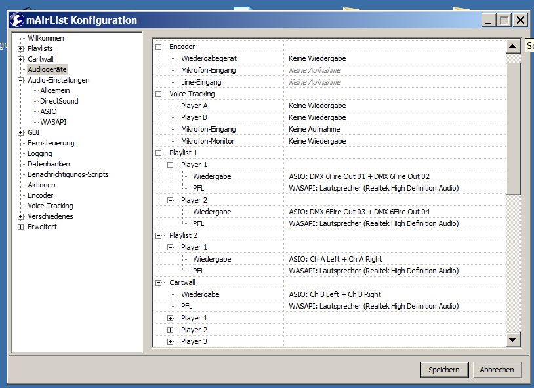The width and height of the screenshot is (534, 388).
Task: Expand Player 3 under the Cartwall group
Action: [171, 341]
